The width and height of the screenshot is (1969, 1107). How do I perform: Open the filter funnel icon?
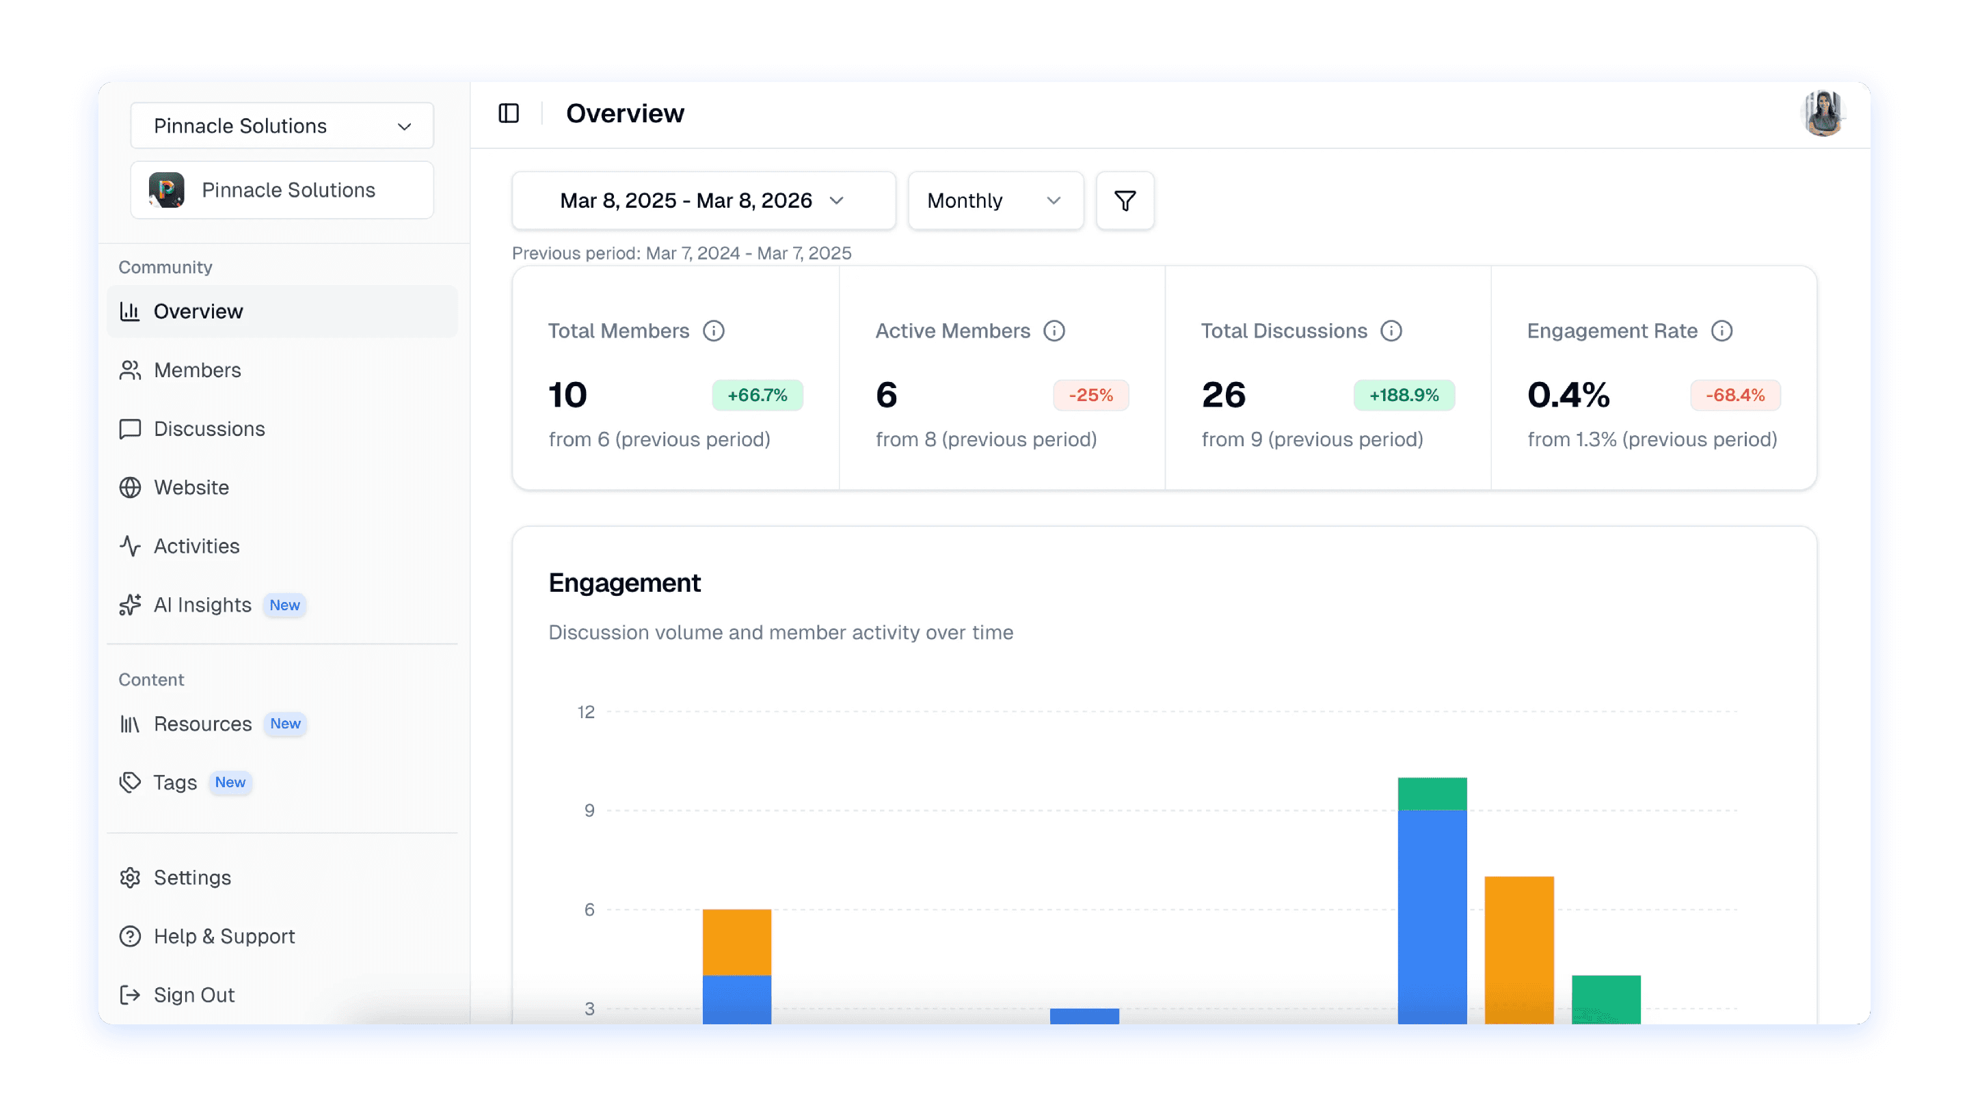pos(1125,201)
